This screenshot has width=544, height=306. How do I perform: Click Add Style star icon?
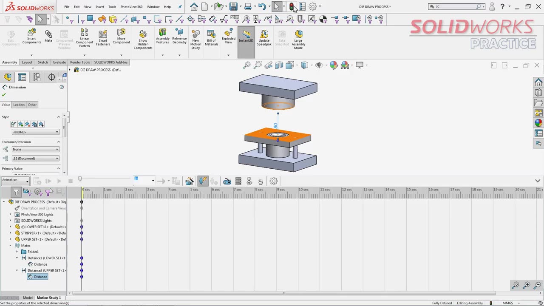point(20,124)
